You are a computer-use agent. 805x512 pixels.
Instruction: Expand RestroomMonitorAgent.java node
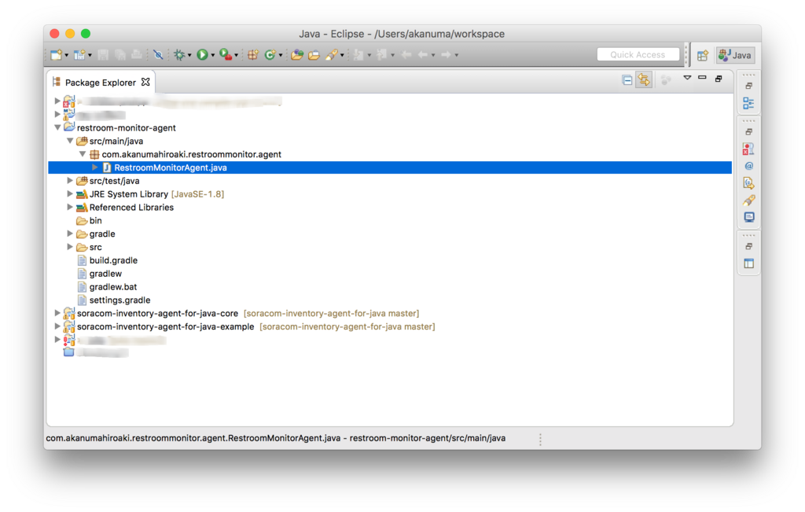[x=95, y=168]
